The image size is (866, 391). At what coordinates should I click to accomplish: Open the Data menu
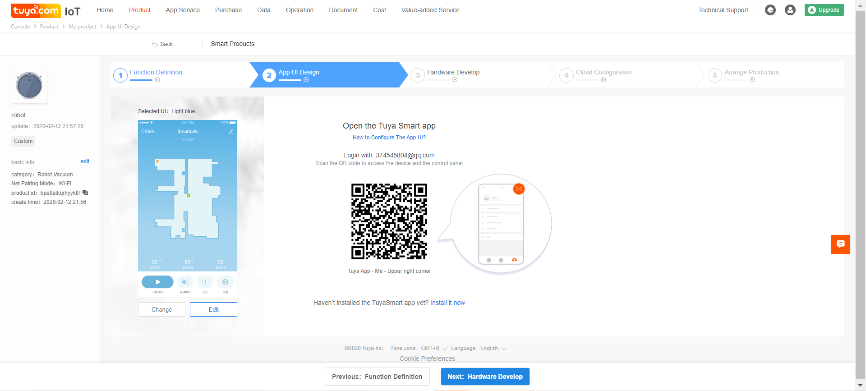264,10
